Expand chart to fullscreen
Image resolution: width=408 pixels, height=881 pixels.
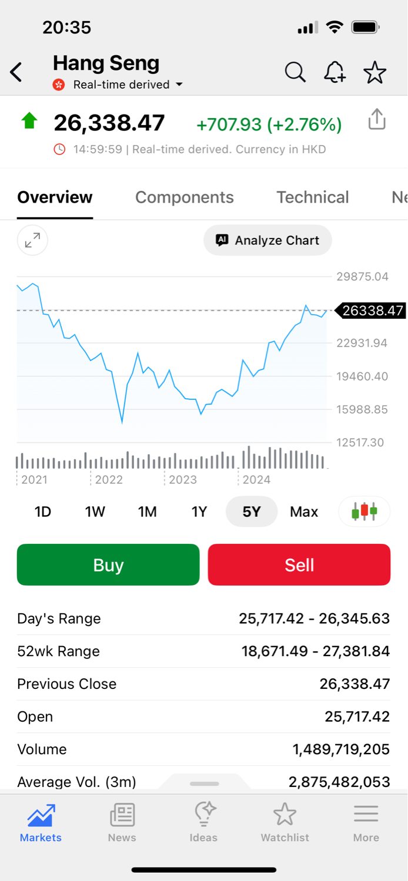pyautogui.click(x=32, y=240)
